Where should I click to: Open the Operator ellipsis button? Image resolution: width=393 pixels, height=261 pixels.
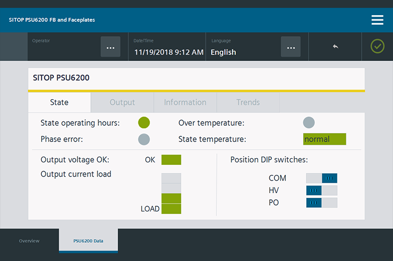point(111,47)
